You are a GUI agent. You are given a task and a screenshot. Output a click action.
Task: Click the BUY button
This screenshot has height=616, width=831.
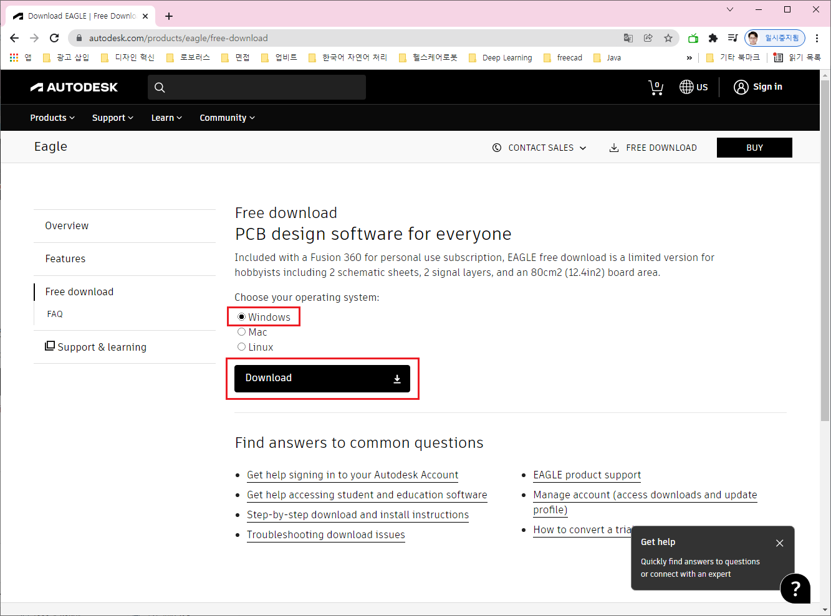coord(754,148)
